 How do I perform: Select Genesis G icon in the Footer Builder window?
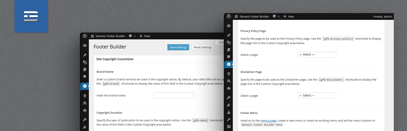tap(85, 86)
